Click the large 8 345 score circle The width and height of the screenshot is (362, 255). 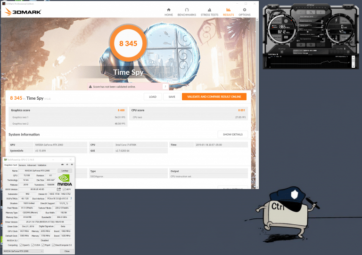coord(128,43)
